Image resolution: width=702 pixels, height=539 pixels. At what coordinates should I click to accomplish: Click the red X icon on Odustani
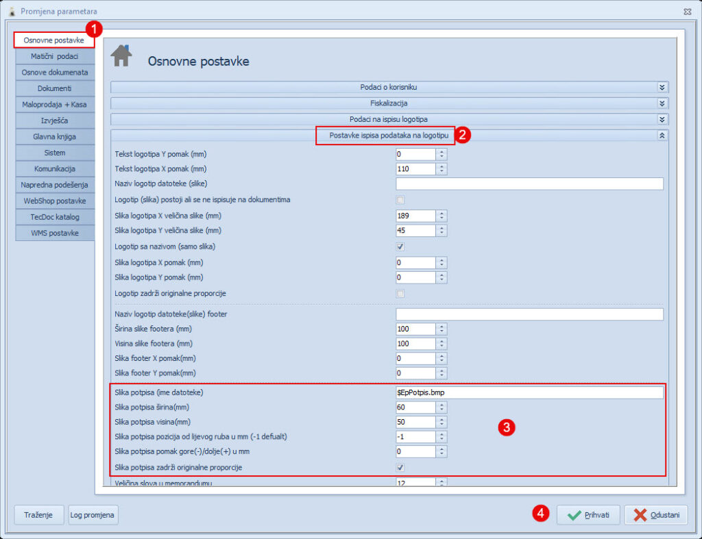pyautogui.click(x=640, y=515)
